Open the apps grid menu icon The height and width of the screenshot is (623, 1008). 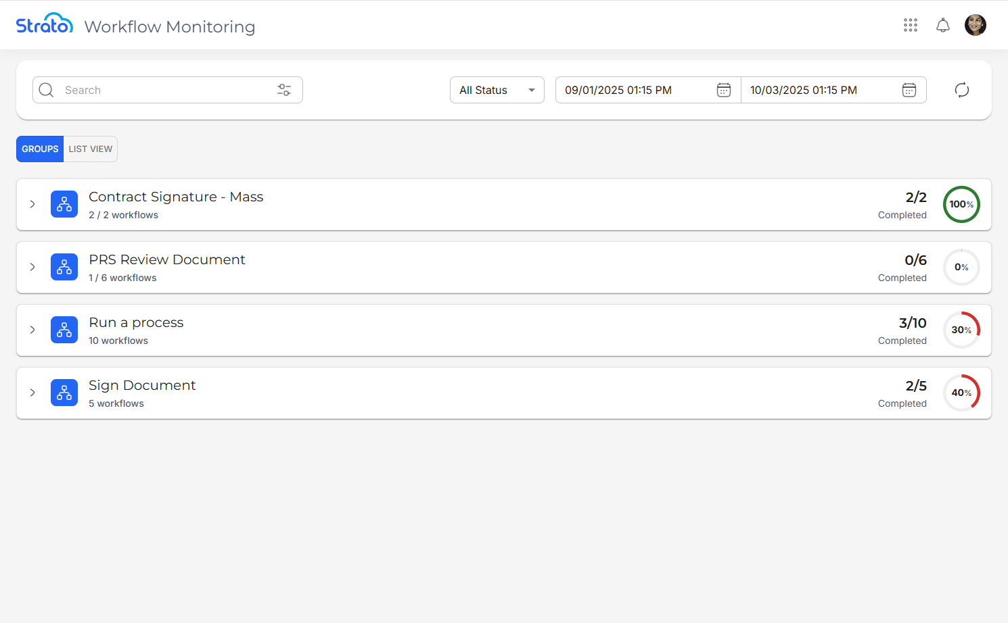click(x=911, y=26)
